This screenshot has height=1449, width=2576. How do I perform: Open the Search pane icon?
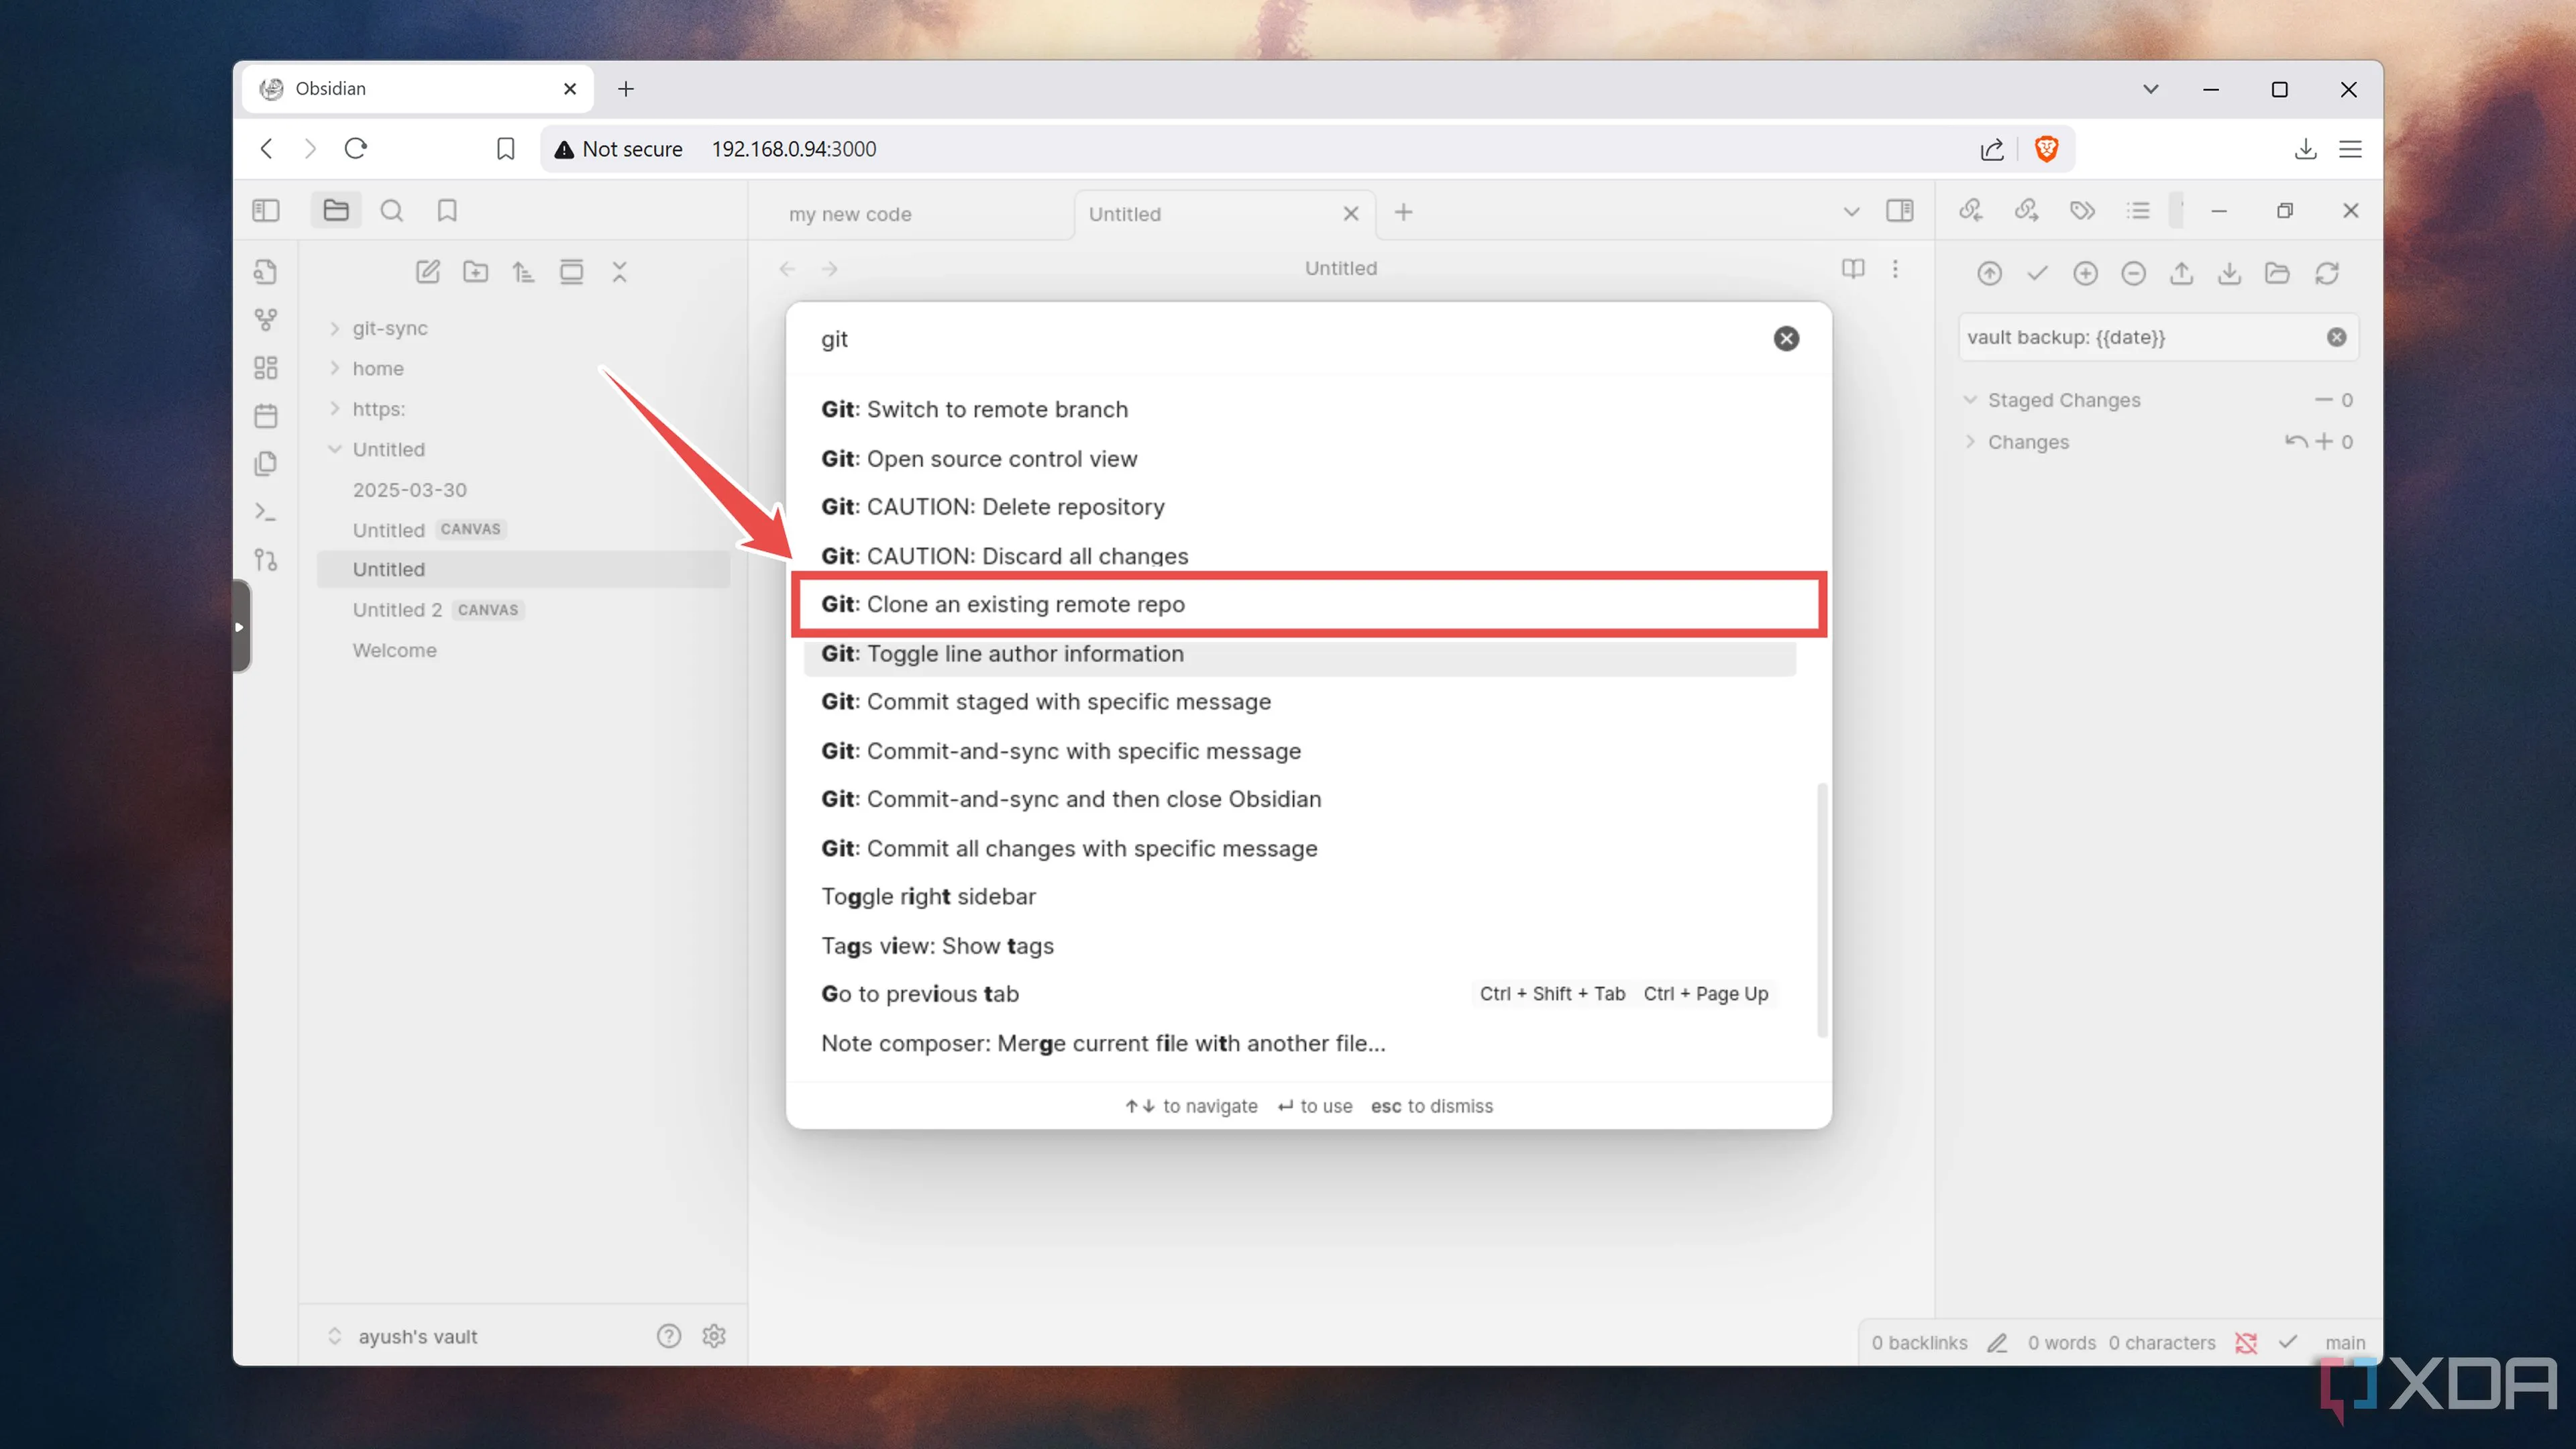click(x=392, y=210)
